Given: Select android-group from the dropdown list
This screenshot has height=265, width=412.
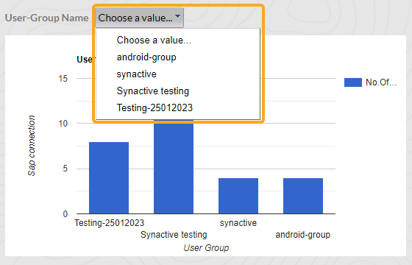Looking at the screenshot, I should tap(146, 57).
